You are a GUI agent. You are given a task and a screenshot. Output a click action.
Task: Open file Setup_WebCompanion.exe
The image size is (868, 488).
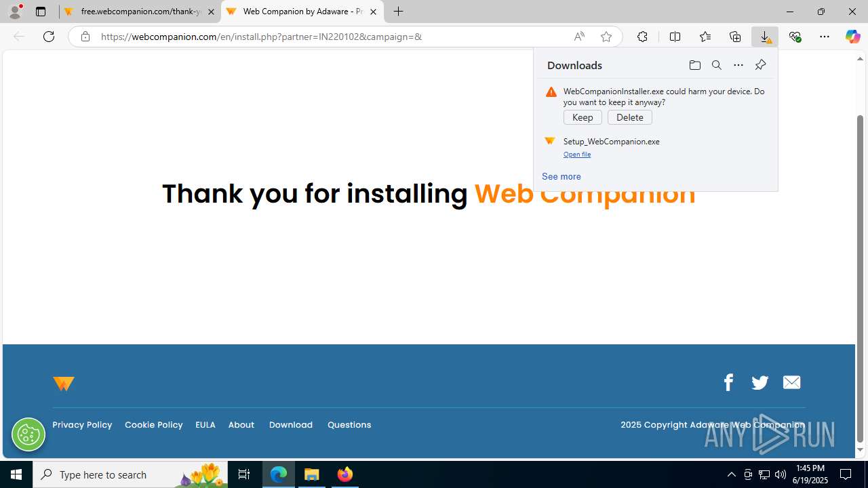coord(577,155)
